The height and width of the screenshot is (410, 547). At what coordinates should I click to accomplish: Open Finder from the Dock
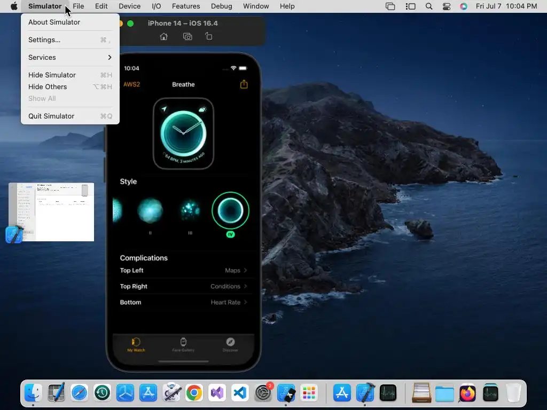[x=34, y=393]
